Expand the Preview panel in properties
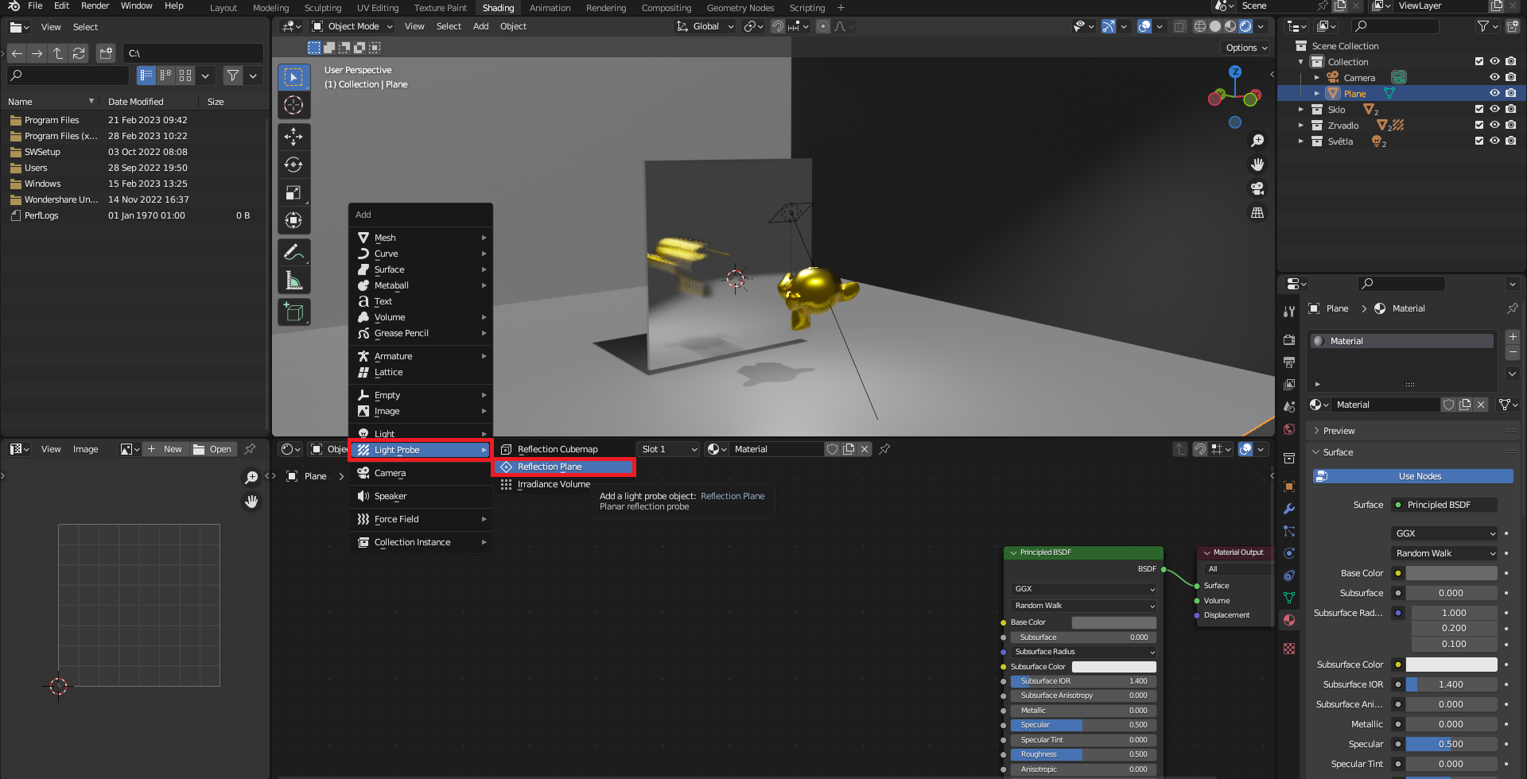 click(x=1339, y=431)
